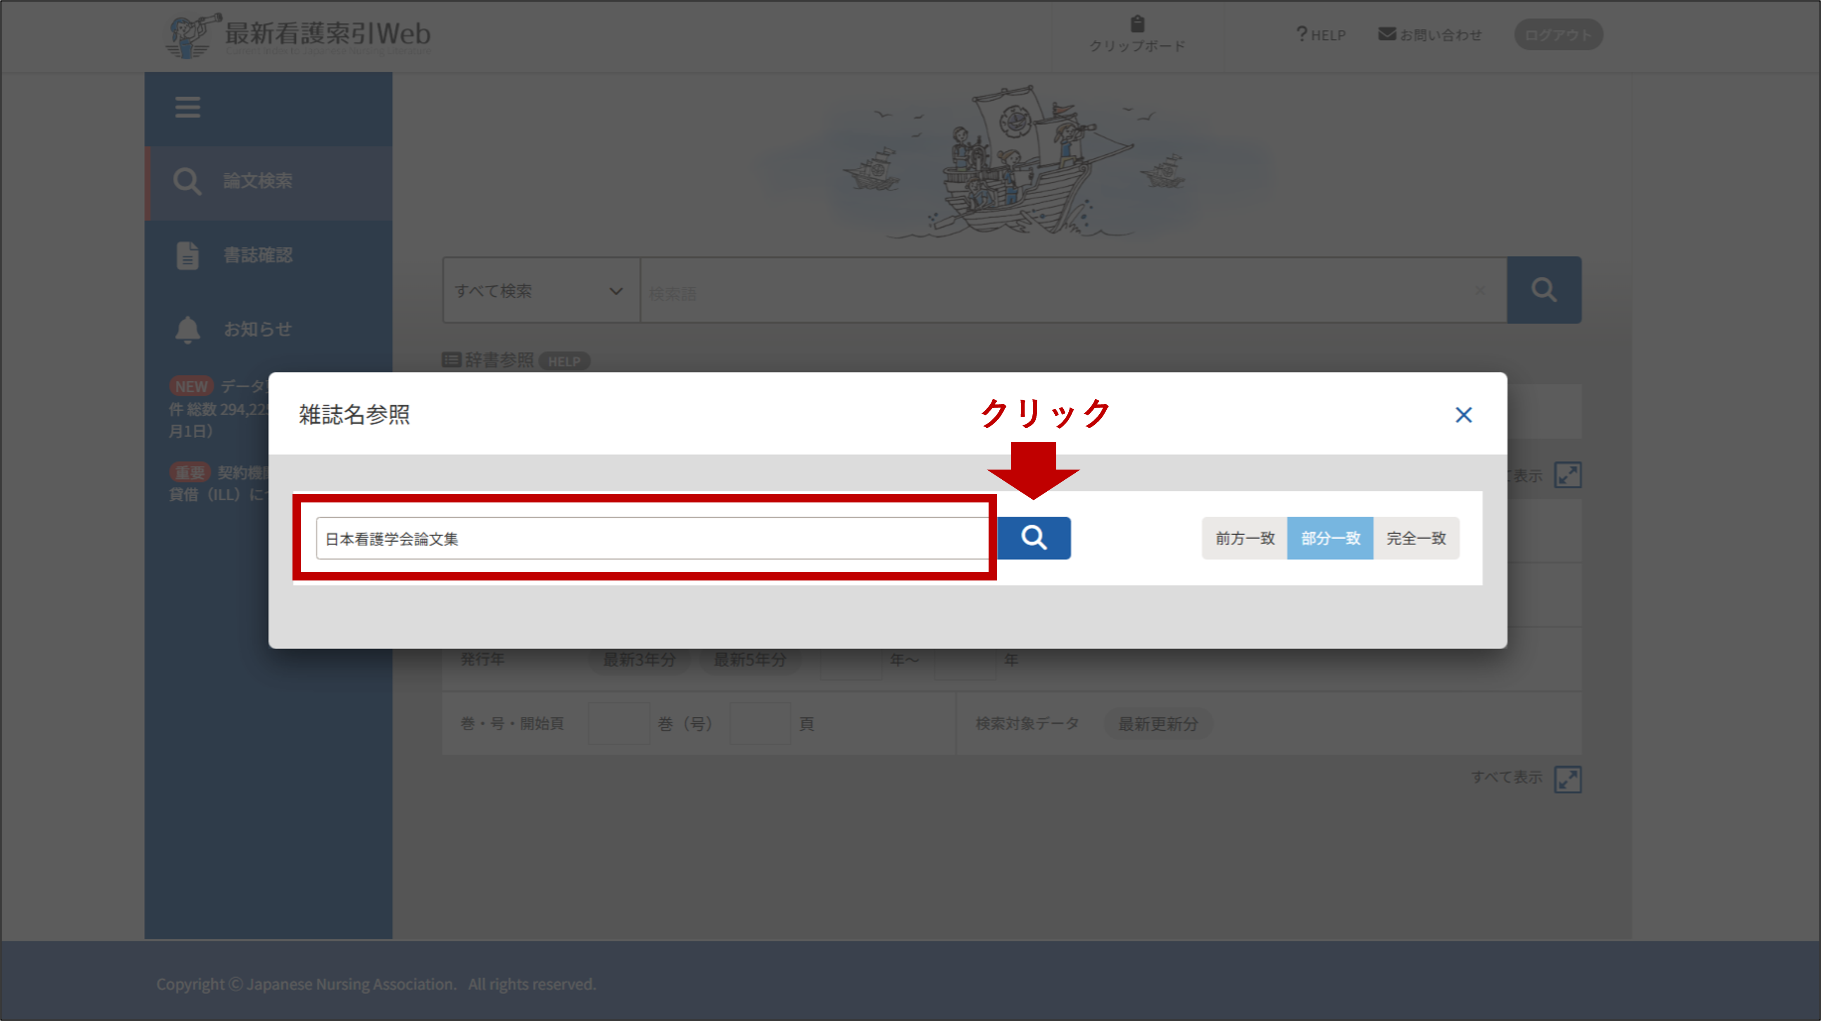Click the blue magnifier search button in the dialog
Viewport: 1821px width, 1021px height.
[x=1034, y=538]
